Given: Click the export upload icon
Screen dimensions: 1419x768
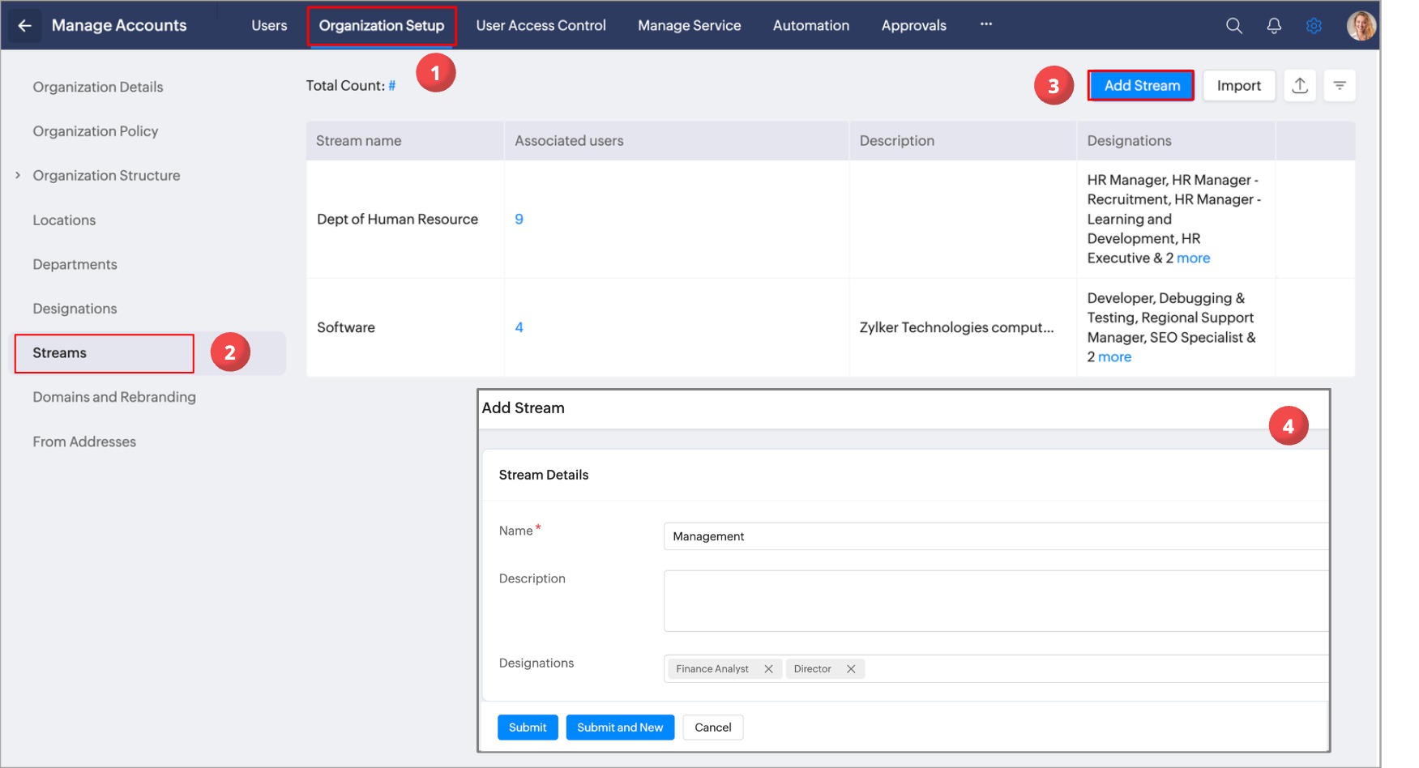Looking at the screenshot, I should tap(1300, 86).
